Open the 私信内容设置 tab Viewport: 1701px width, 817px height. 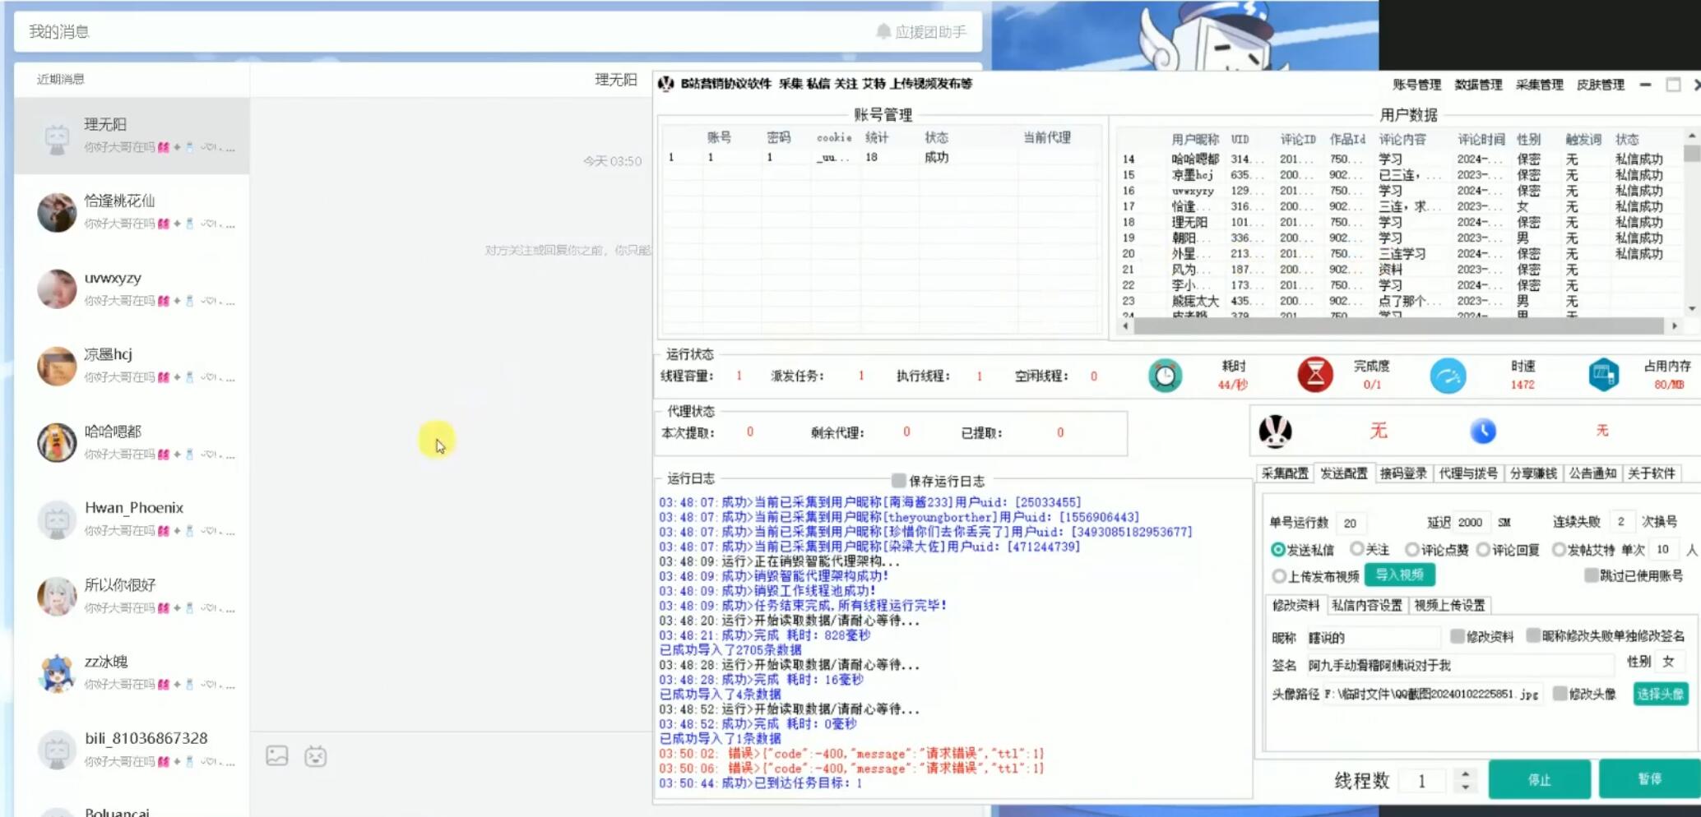click(1366, 606)
